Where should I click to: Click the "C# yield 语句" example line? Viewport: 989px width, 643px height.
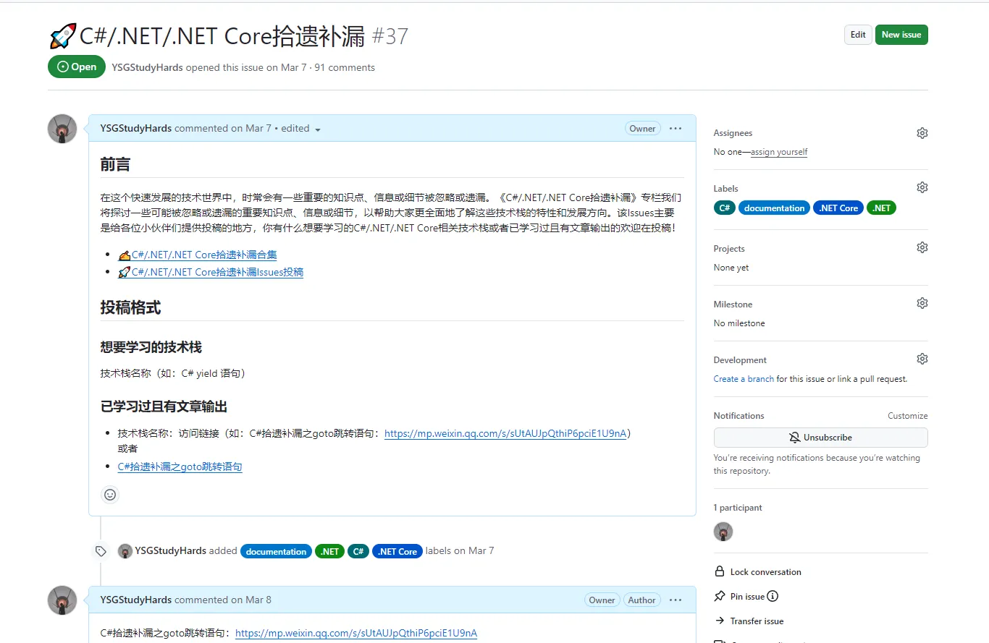173,373
